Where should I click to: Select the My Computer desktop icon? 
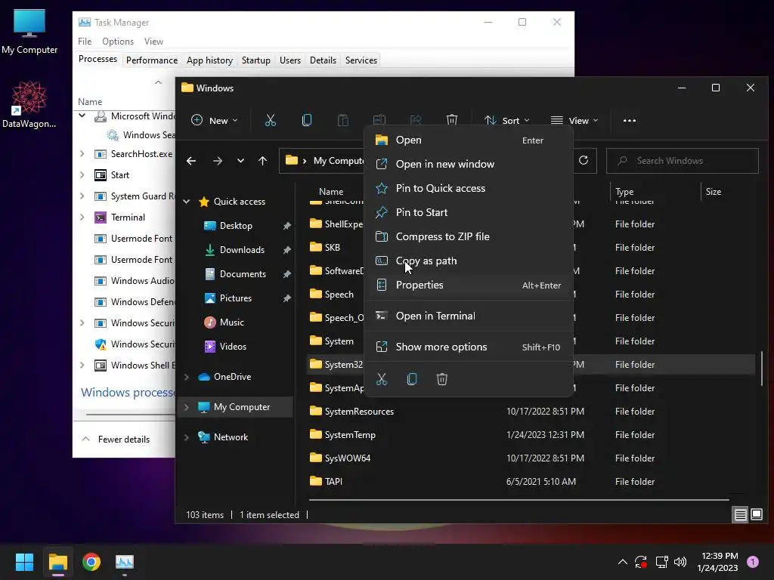point(29,32)
